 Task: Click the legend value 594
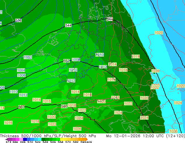83,142
